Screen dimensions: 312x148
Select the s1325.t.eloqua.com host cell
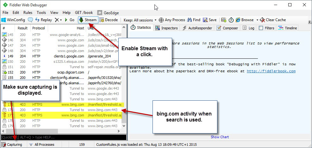coord(69,62)
